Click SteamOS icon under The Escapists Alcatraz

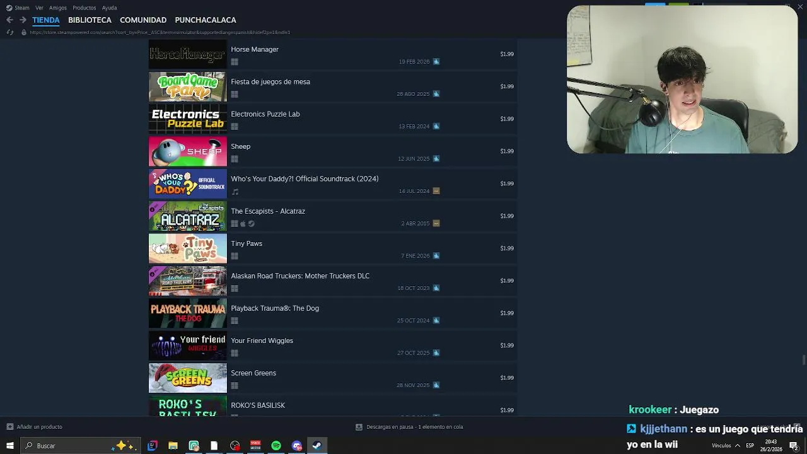(x=251, y=224)
